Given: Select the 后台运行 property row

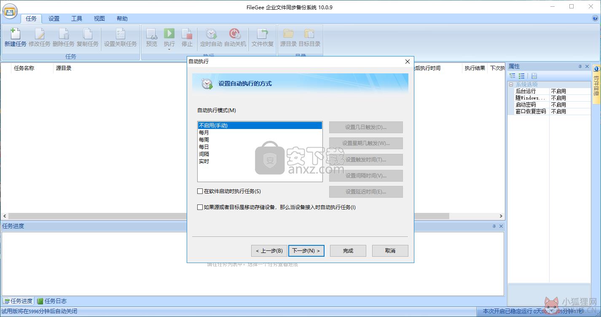Looking at the screenshot, I should pos(549,91).
